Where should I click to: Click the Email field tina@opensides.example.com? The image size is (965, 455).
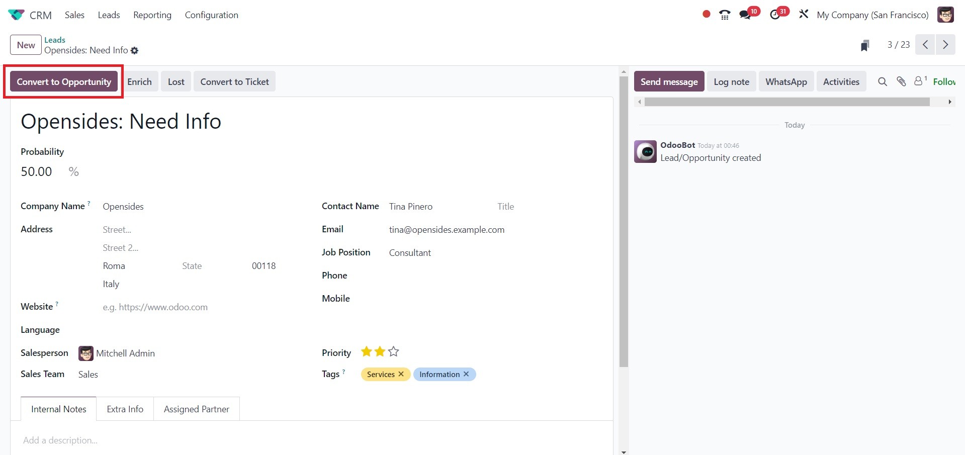click(x=496, y=230)
